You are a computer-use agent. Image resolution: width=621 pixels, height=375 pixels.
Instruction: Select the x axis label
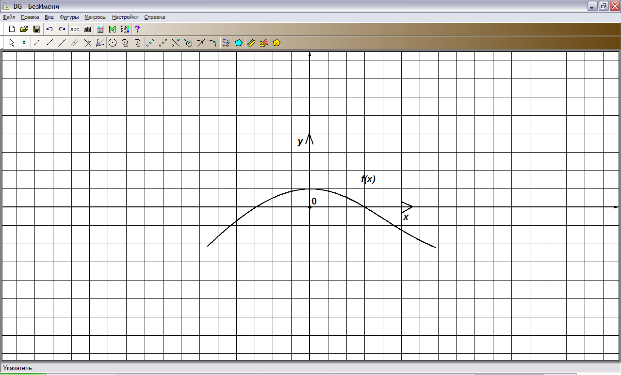point(406,217)
